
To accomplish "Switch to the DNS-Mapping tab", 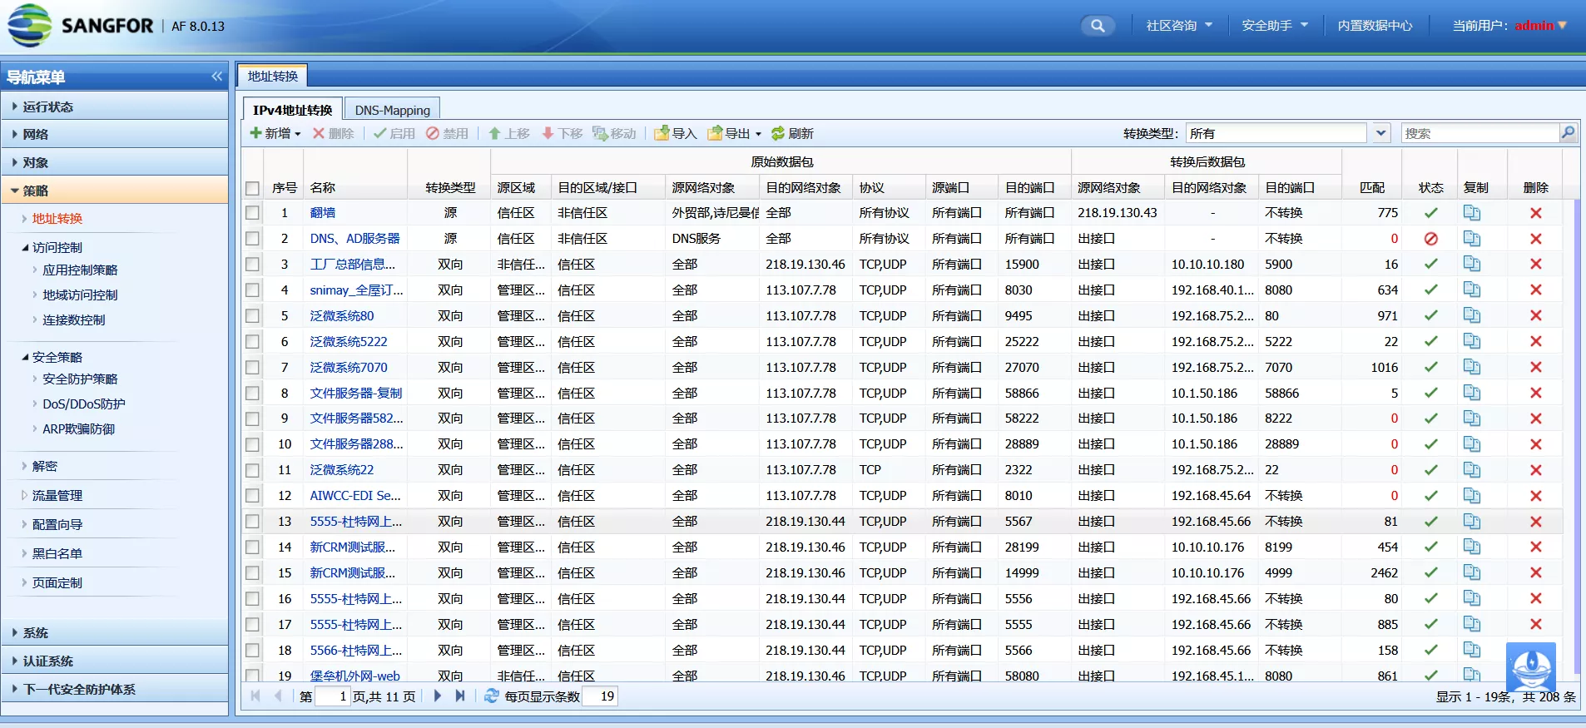I will 392,110.
